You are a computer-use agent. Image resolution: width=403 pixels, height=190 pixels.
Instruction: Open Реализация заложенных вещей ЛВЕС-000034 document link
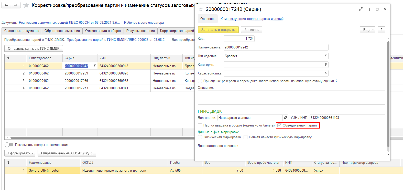tap(69, 22)
